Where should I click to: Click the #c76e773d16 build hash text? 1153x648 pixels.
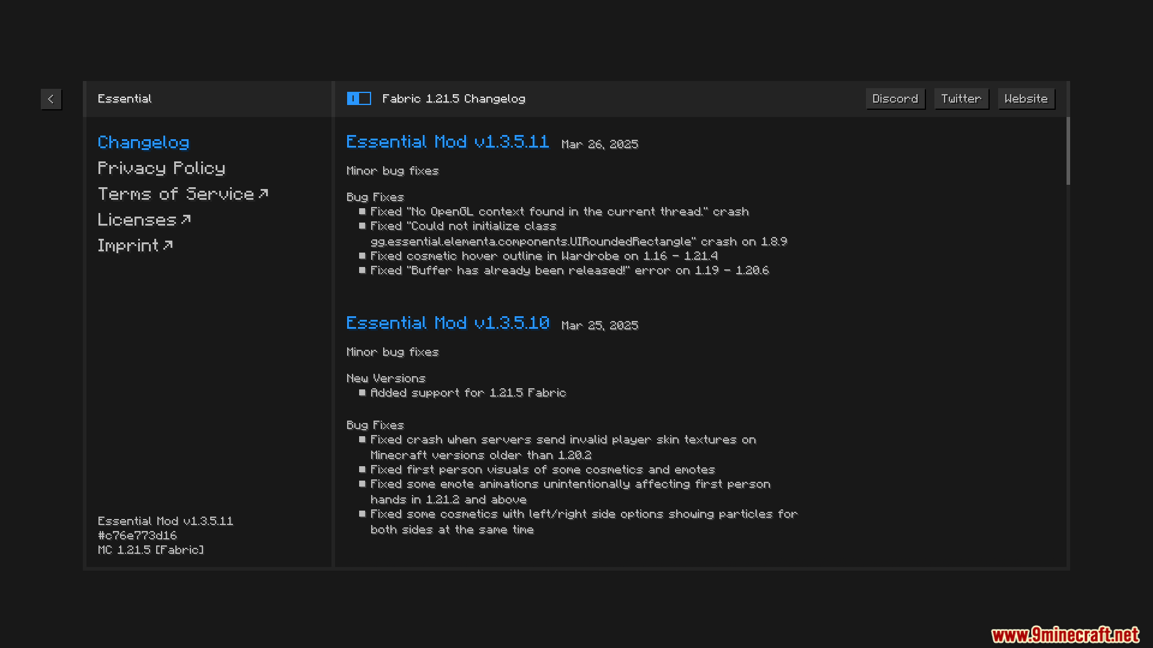point(138,535)
